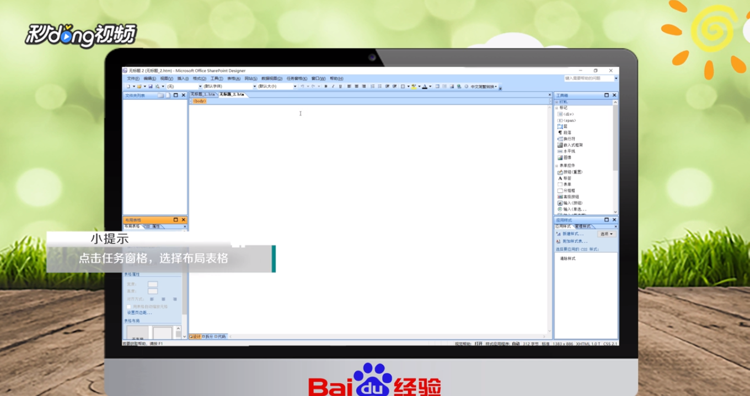Image resolution: width=750 pixels, height=396 pixels.
Task: Click the Center alignment icon
Action: coord(356,86)
